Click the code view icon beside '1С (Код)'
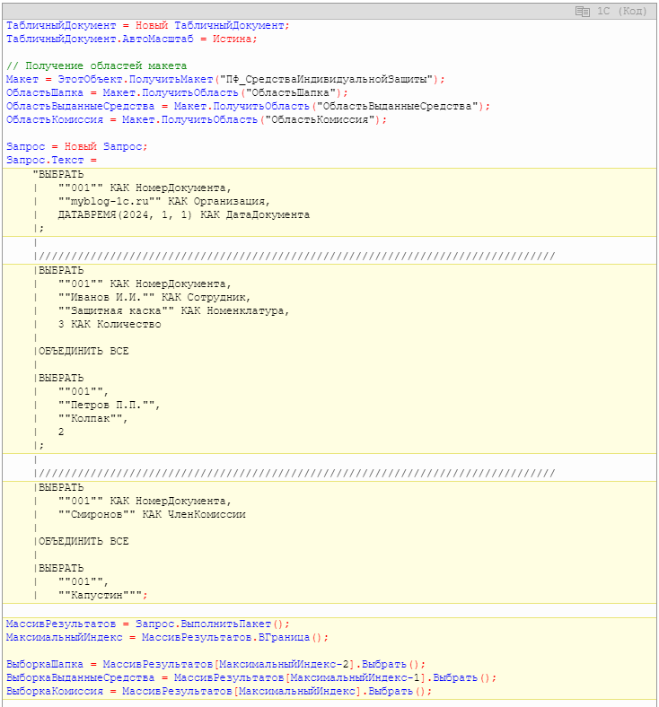The image size is (659, 707). point(583,12)
